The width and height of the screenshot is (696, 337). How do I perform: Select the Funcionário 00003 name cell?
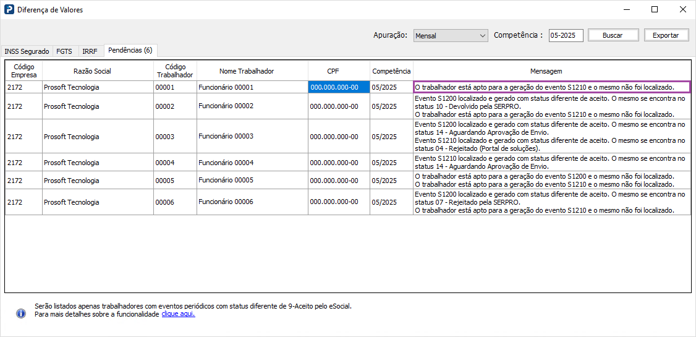click(x=252, y=136)
